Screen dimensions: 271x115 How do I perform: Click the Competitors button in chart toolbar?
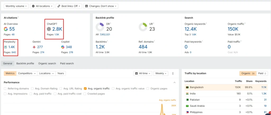[x=26, y=73]
